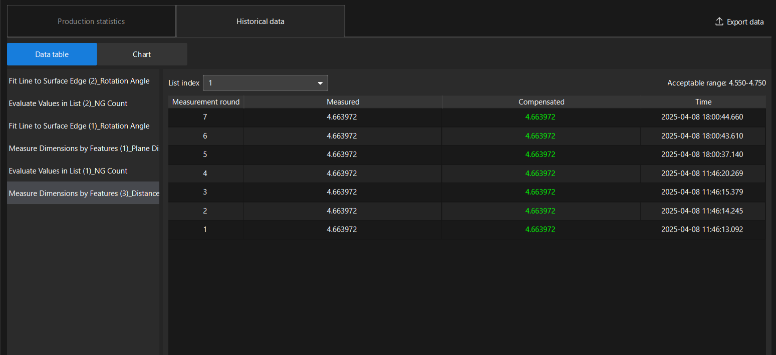The height and width of the screenshot is (355, 776).
Task: Select Measure Dimensions by Features (3)_Distance item
Action: tap(83, 193)
